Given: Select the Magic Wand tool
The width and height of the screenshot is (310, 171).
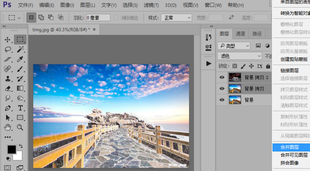Looking at the screenshot, I should 20,49.
